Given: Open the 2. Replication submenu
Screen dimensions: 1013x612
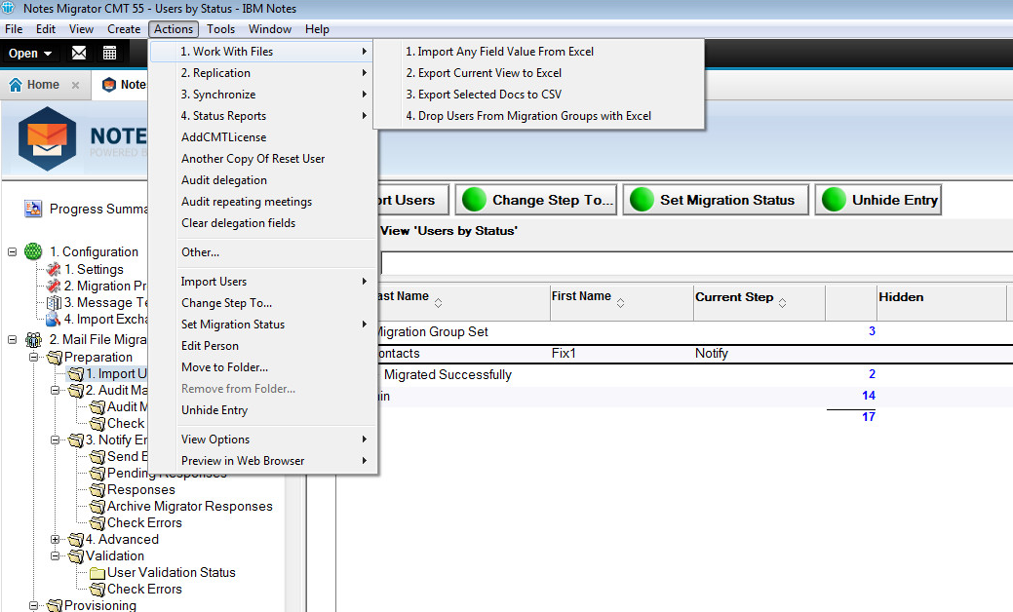Looking at the screenshot, I should click(x=263, y=73).
